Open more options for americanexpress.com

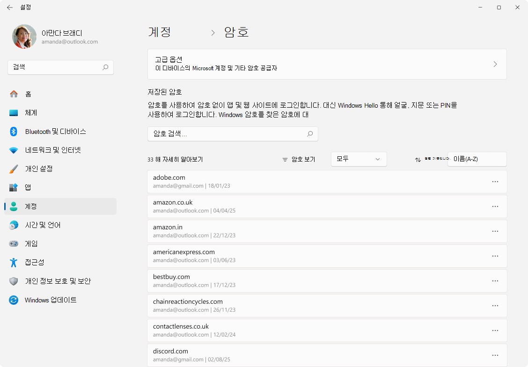(495, 256)
